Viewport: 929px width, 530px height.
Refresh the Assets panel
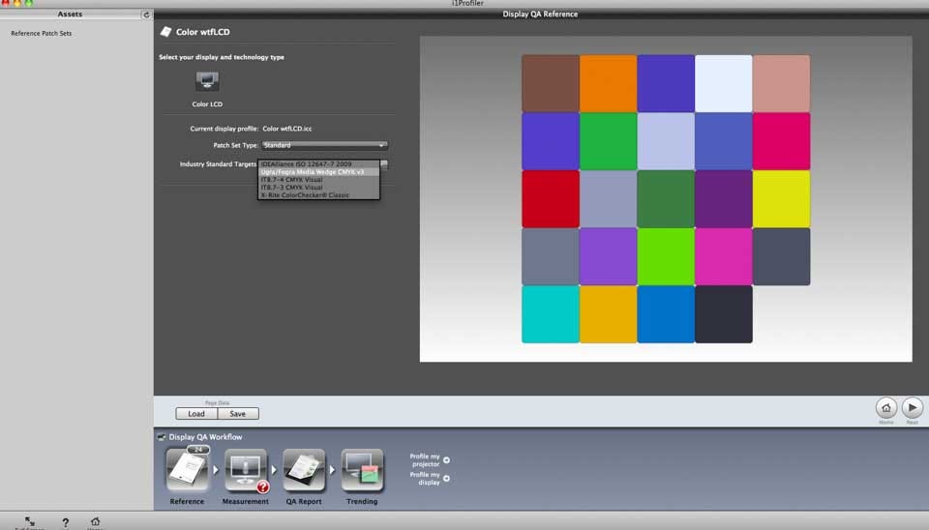tap(146, 15)
